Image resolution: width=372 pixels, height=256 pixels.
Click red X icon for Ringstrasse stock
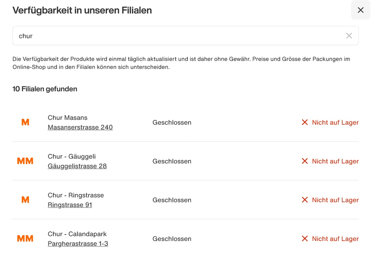pos(305,200)
